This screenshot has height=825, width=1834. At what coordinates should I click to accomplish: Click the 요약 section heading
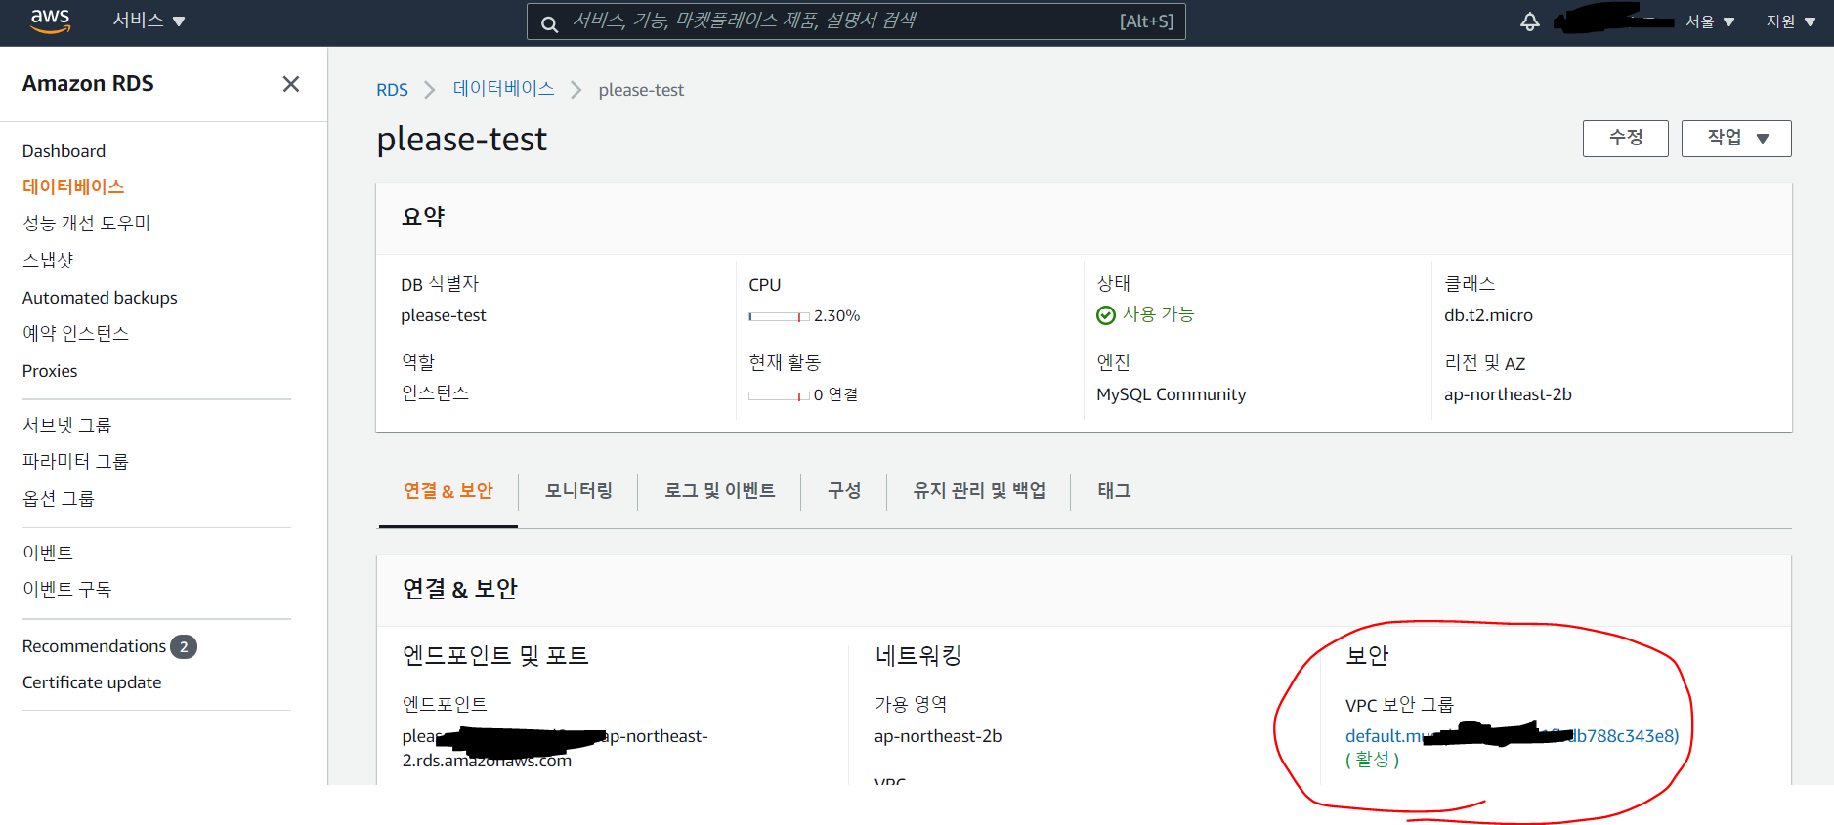(x=423, y=217)
